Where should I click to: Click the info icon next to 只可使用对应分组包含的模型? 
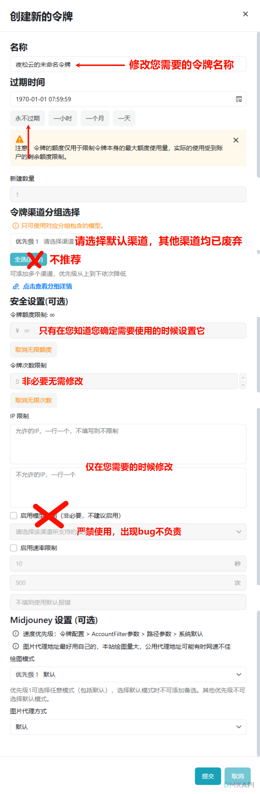15,226
